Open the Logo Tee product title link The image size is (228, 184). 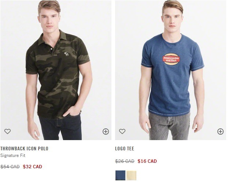(x=125, y=149)
